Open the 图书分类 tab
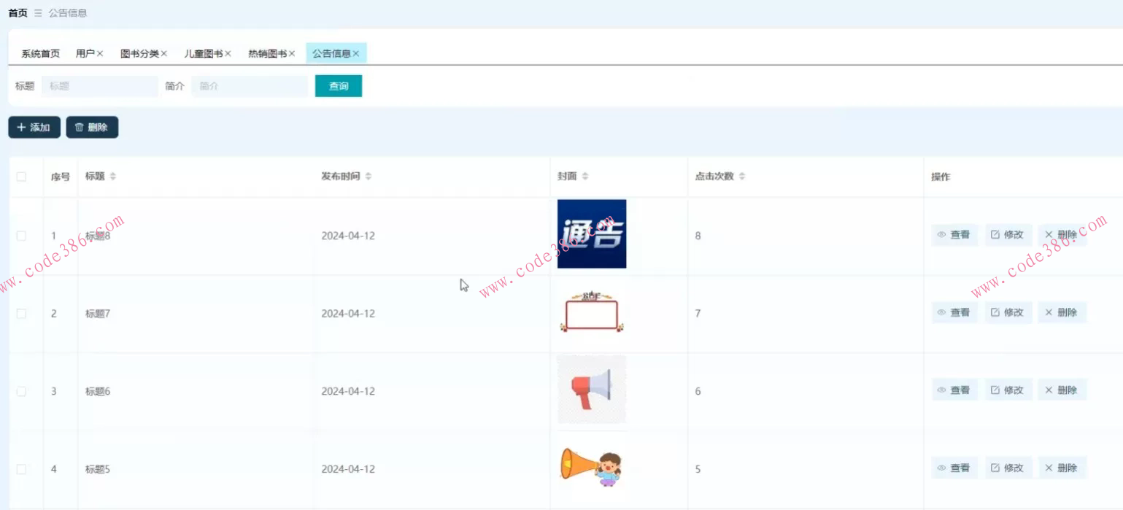The width and height of the screenshot is (1123, 510). pyautogui.click(x=141, y=53)
